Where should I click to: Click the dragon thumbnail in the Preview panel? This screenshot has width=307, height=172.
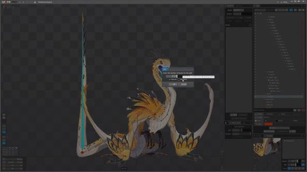(x=267, y=148)
